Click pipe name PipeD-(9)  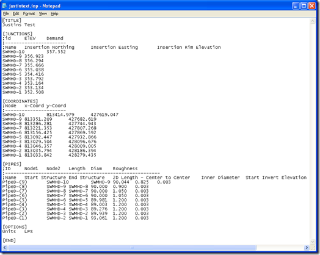[15, 182]
